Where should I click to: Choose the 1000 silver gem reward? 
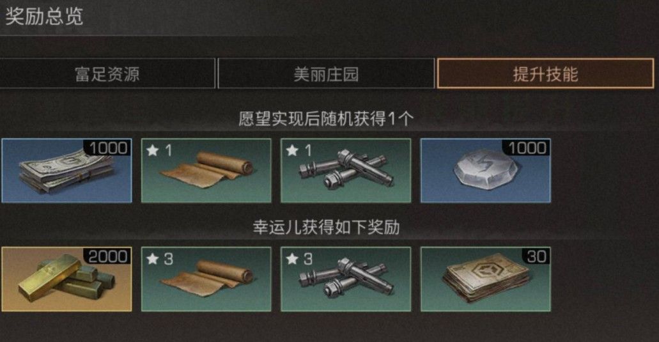click(x=485, y=171)
